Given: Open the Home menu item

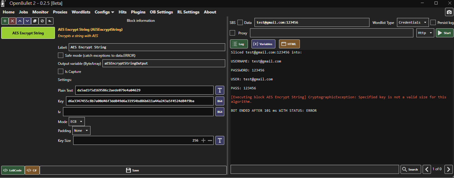Looking at the screenshot, I should pyautogui.click(x=9, y=12).
